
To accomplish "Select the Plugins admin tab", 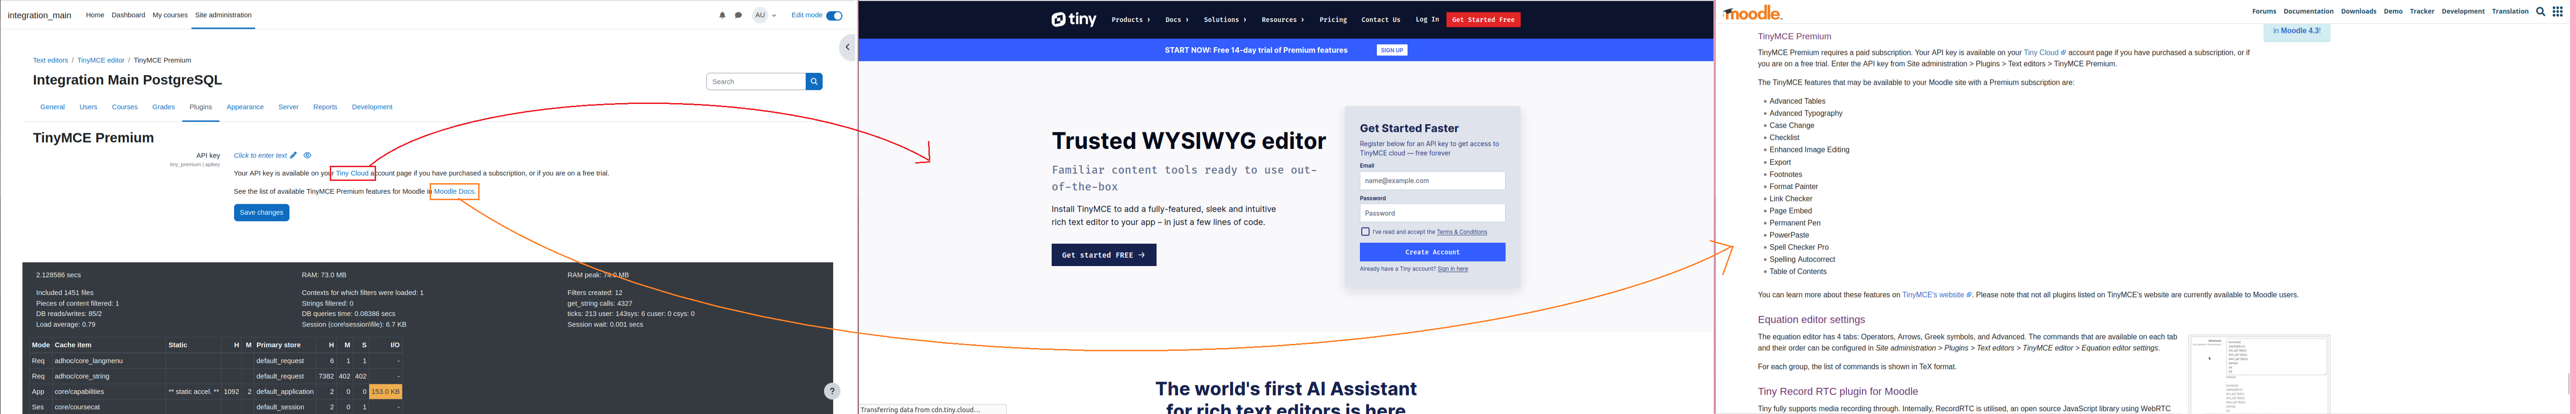I will (x=201, y=107).
